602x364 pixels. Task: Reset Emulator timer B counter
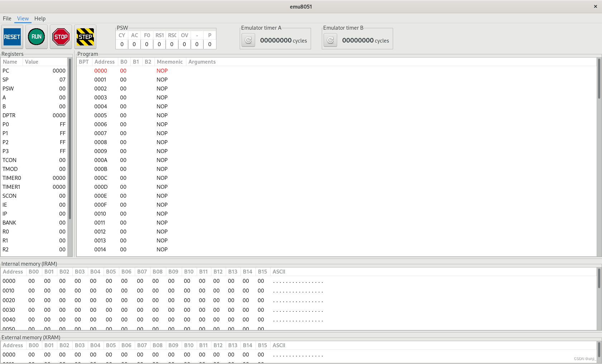click(x=330, y=40)
